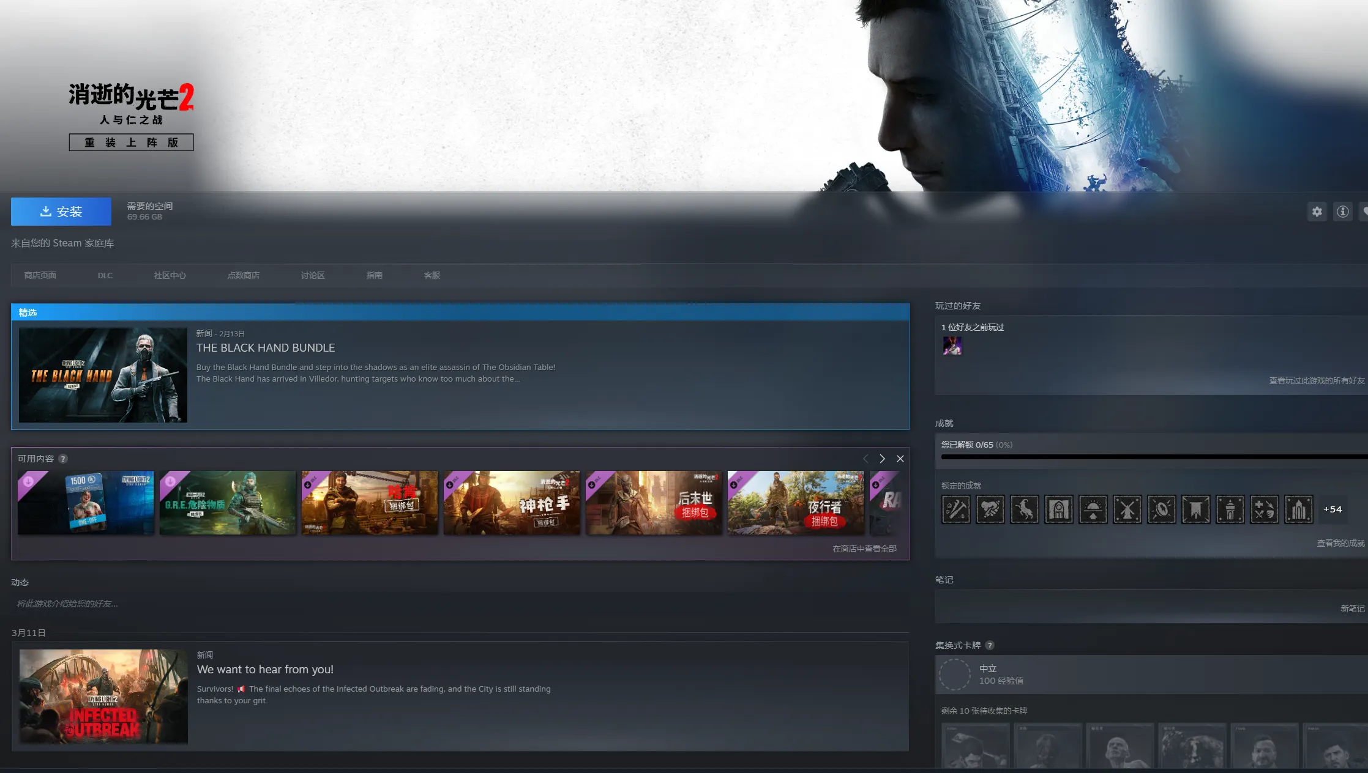Open friend avatar under 玩过的好友
This screenshot has height=773, width=1368.
click(x=952, y=346)
